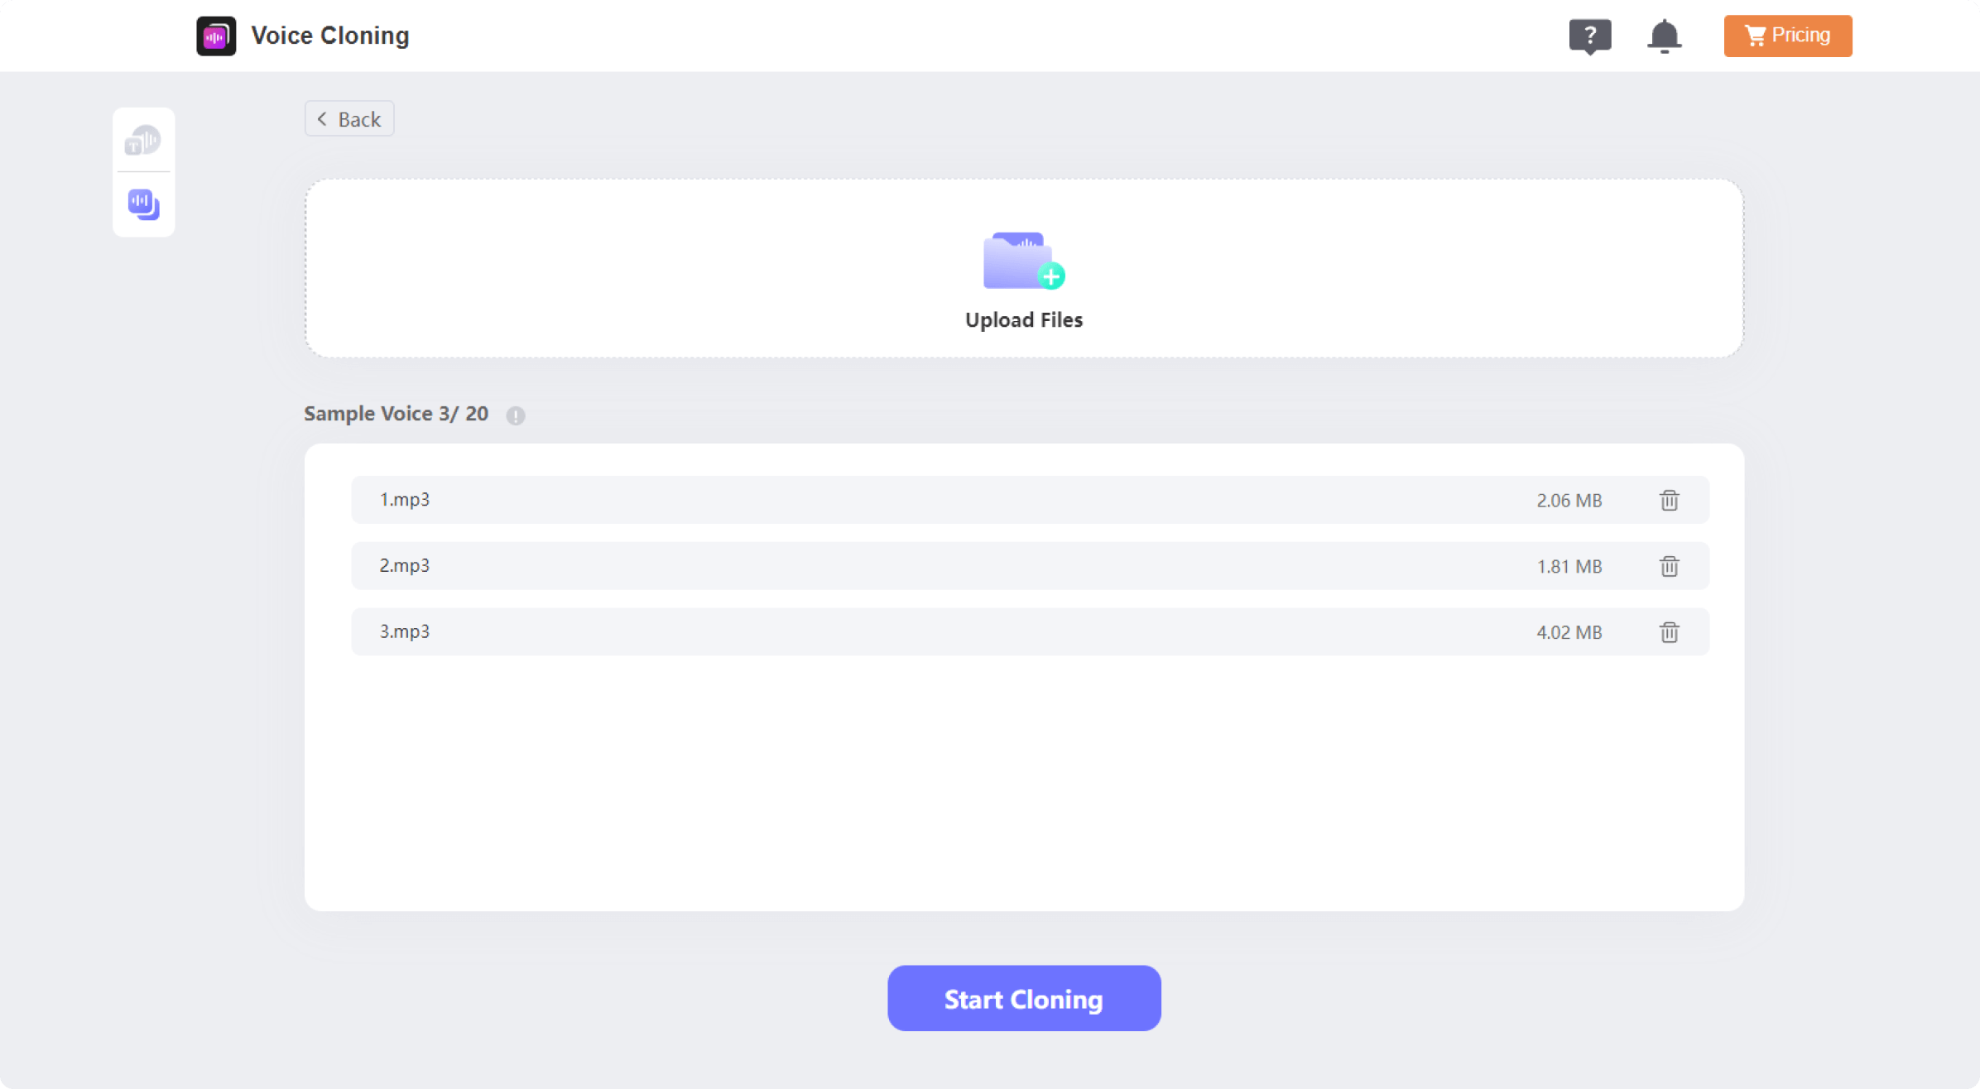Screen dimensions: 1980x1089
Task: Expand the Upload Files drop zone
Action: (x=1022, y=266)
